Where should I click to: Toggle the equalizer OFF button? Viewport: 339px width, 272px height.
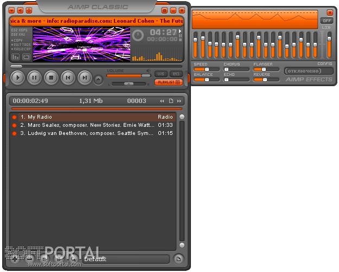(327, 21)
